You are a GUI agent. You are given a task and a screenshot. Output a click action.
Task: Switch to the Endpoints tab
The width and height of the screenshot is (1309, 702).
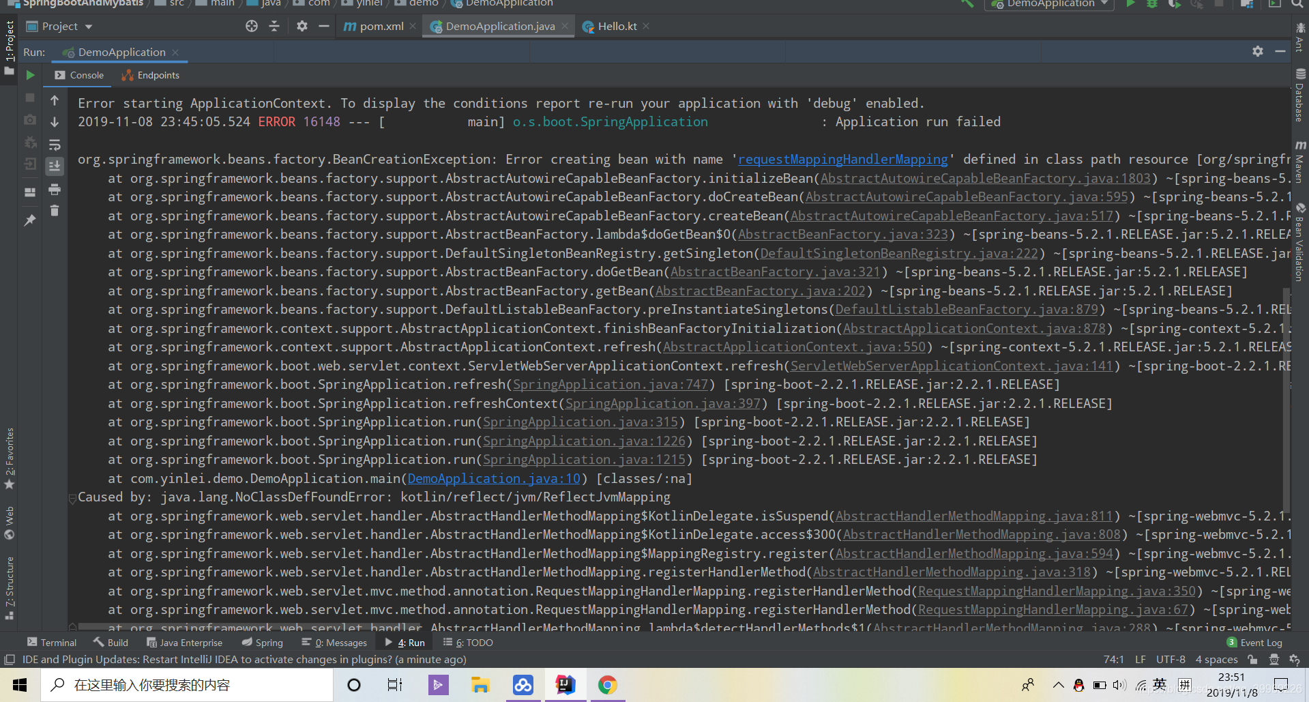point(150,75)
